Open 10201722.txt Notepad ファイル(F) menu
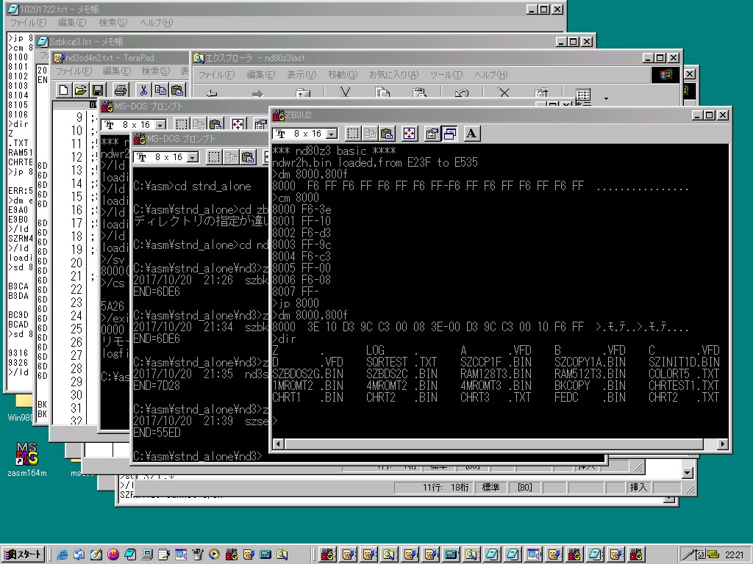Viewport: 753px width, 564px height. click(x=28, y=23)
